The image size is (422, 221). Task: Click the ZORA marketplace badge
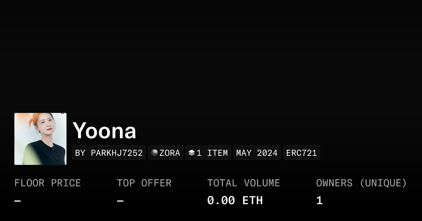click(165, 153)
